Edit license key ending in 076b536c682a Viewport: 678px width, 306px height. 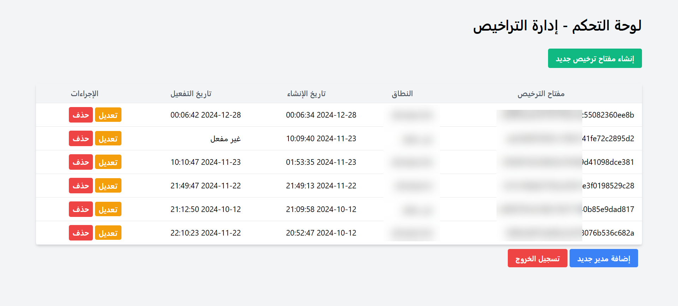[108, 233]
